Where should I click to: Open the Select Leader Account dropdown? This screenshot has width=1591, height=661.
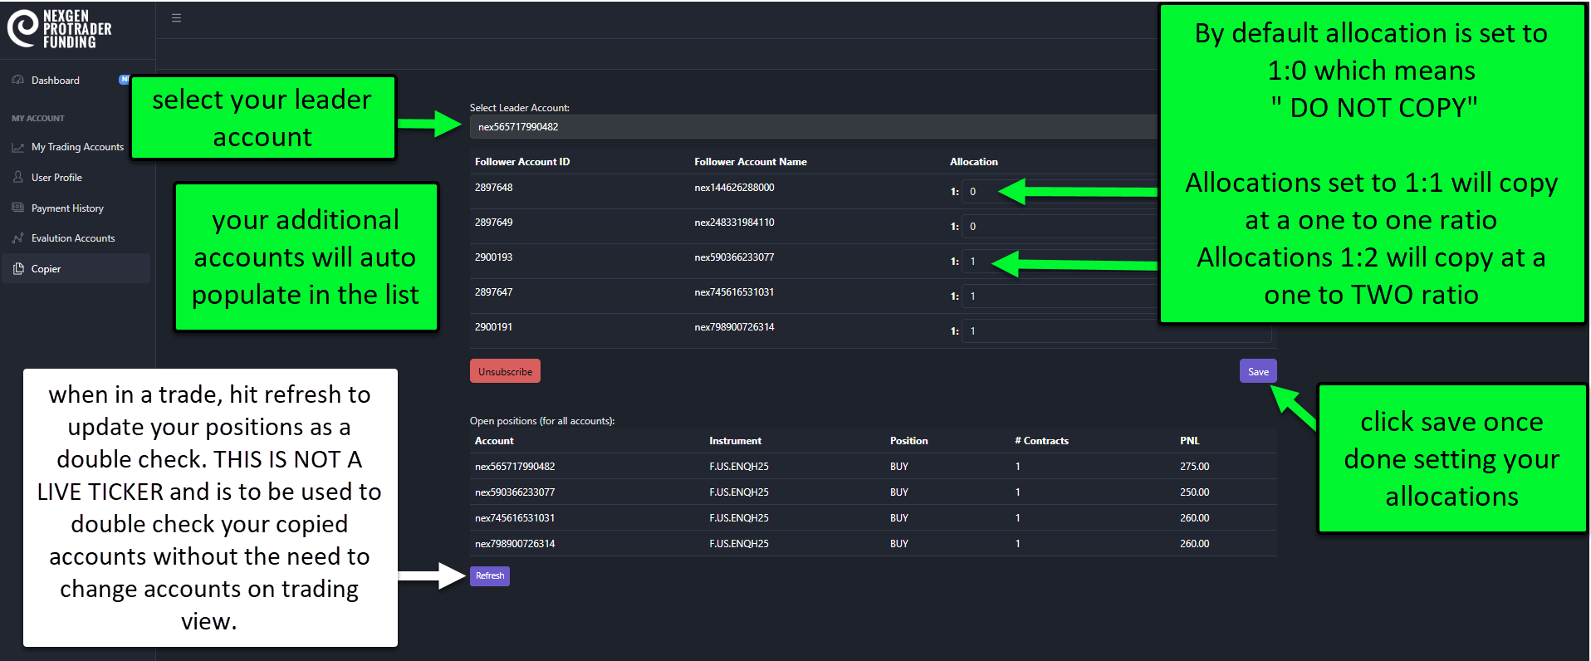click(x=814, y=127)
